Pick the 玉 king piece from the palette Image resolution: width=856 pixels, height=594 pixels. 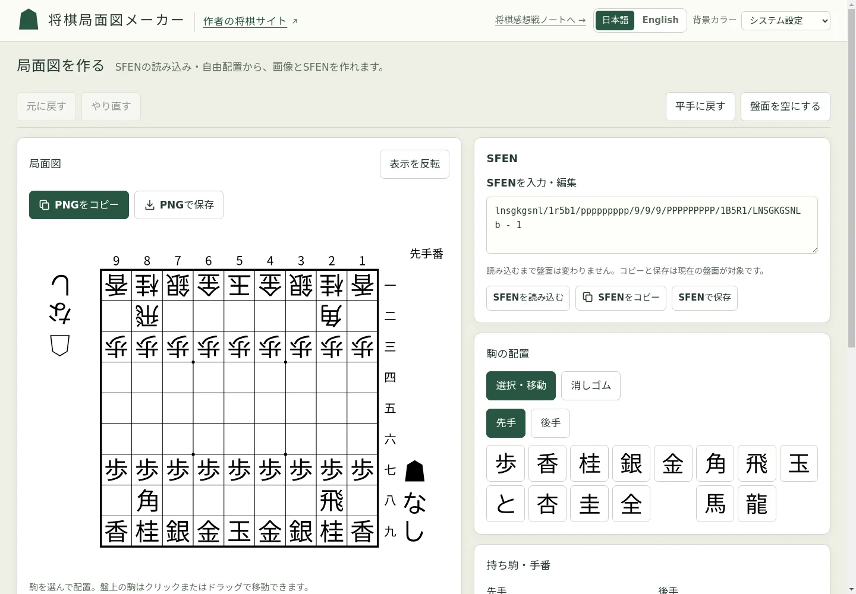(799, 463)
